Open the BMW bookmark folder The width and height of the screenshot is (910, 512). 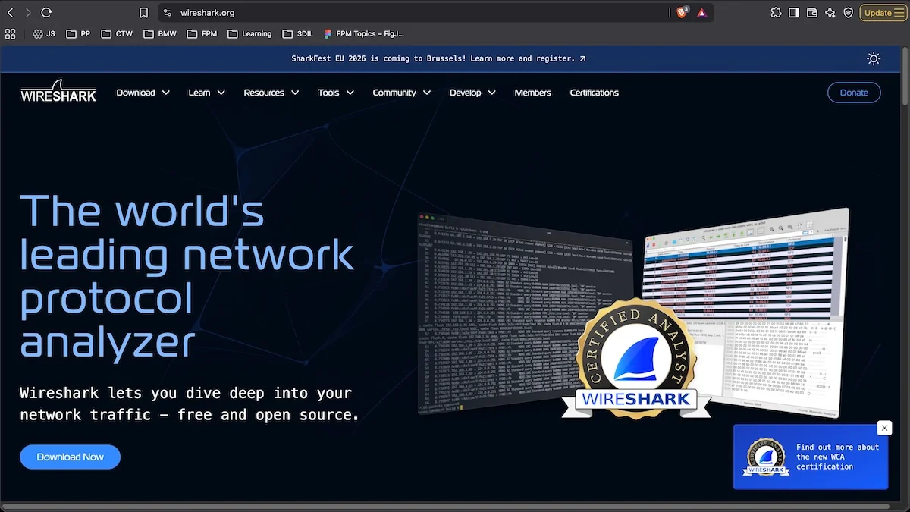tap(159, 33)
